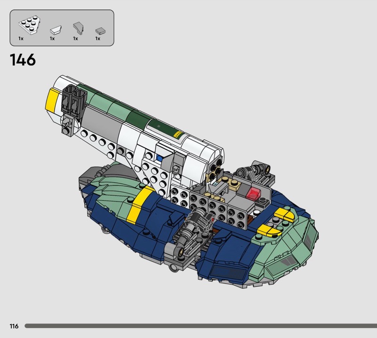The image size is (377, 338).
Task: Click the gray curved wedge slope part
Action: (x=77, y=28)
